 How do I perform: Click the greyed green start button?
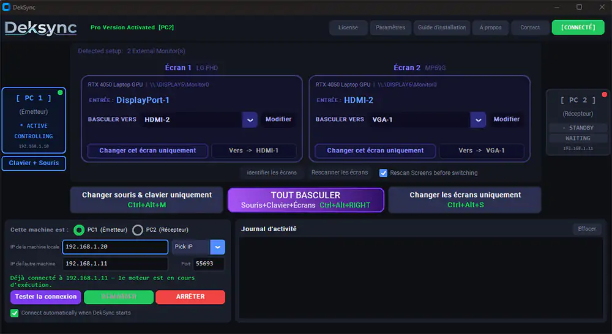coord(119,297)
